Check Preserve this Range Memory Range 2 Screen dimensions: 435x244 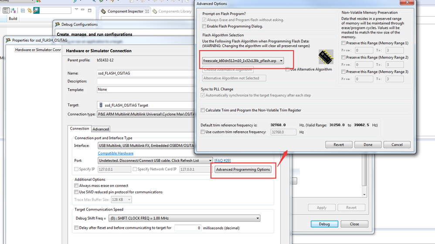pos(343,57)
